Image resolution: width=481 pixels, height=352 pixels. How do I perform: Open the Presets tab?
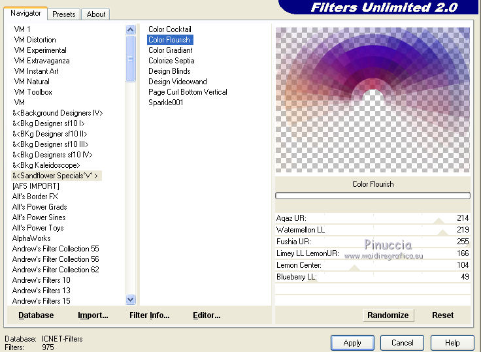64,14
